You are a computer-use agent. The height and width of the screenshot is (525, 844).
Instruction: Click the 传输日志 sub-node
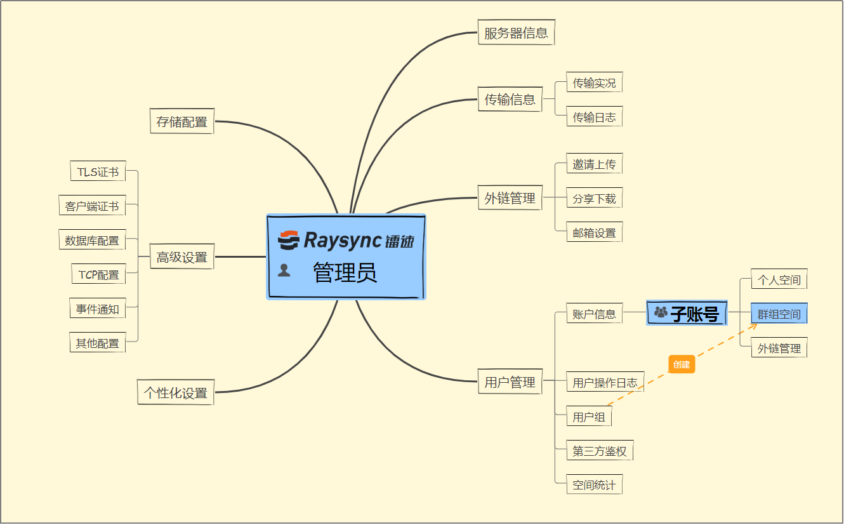pyautogui.click(x=595, y=117)
